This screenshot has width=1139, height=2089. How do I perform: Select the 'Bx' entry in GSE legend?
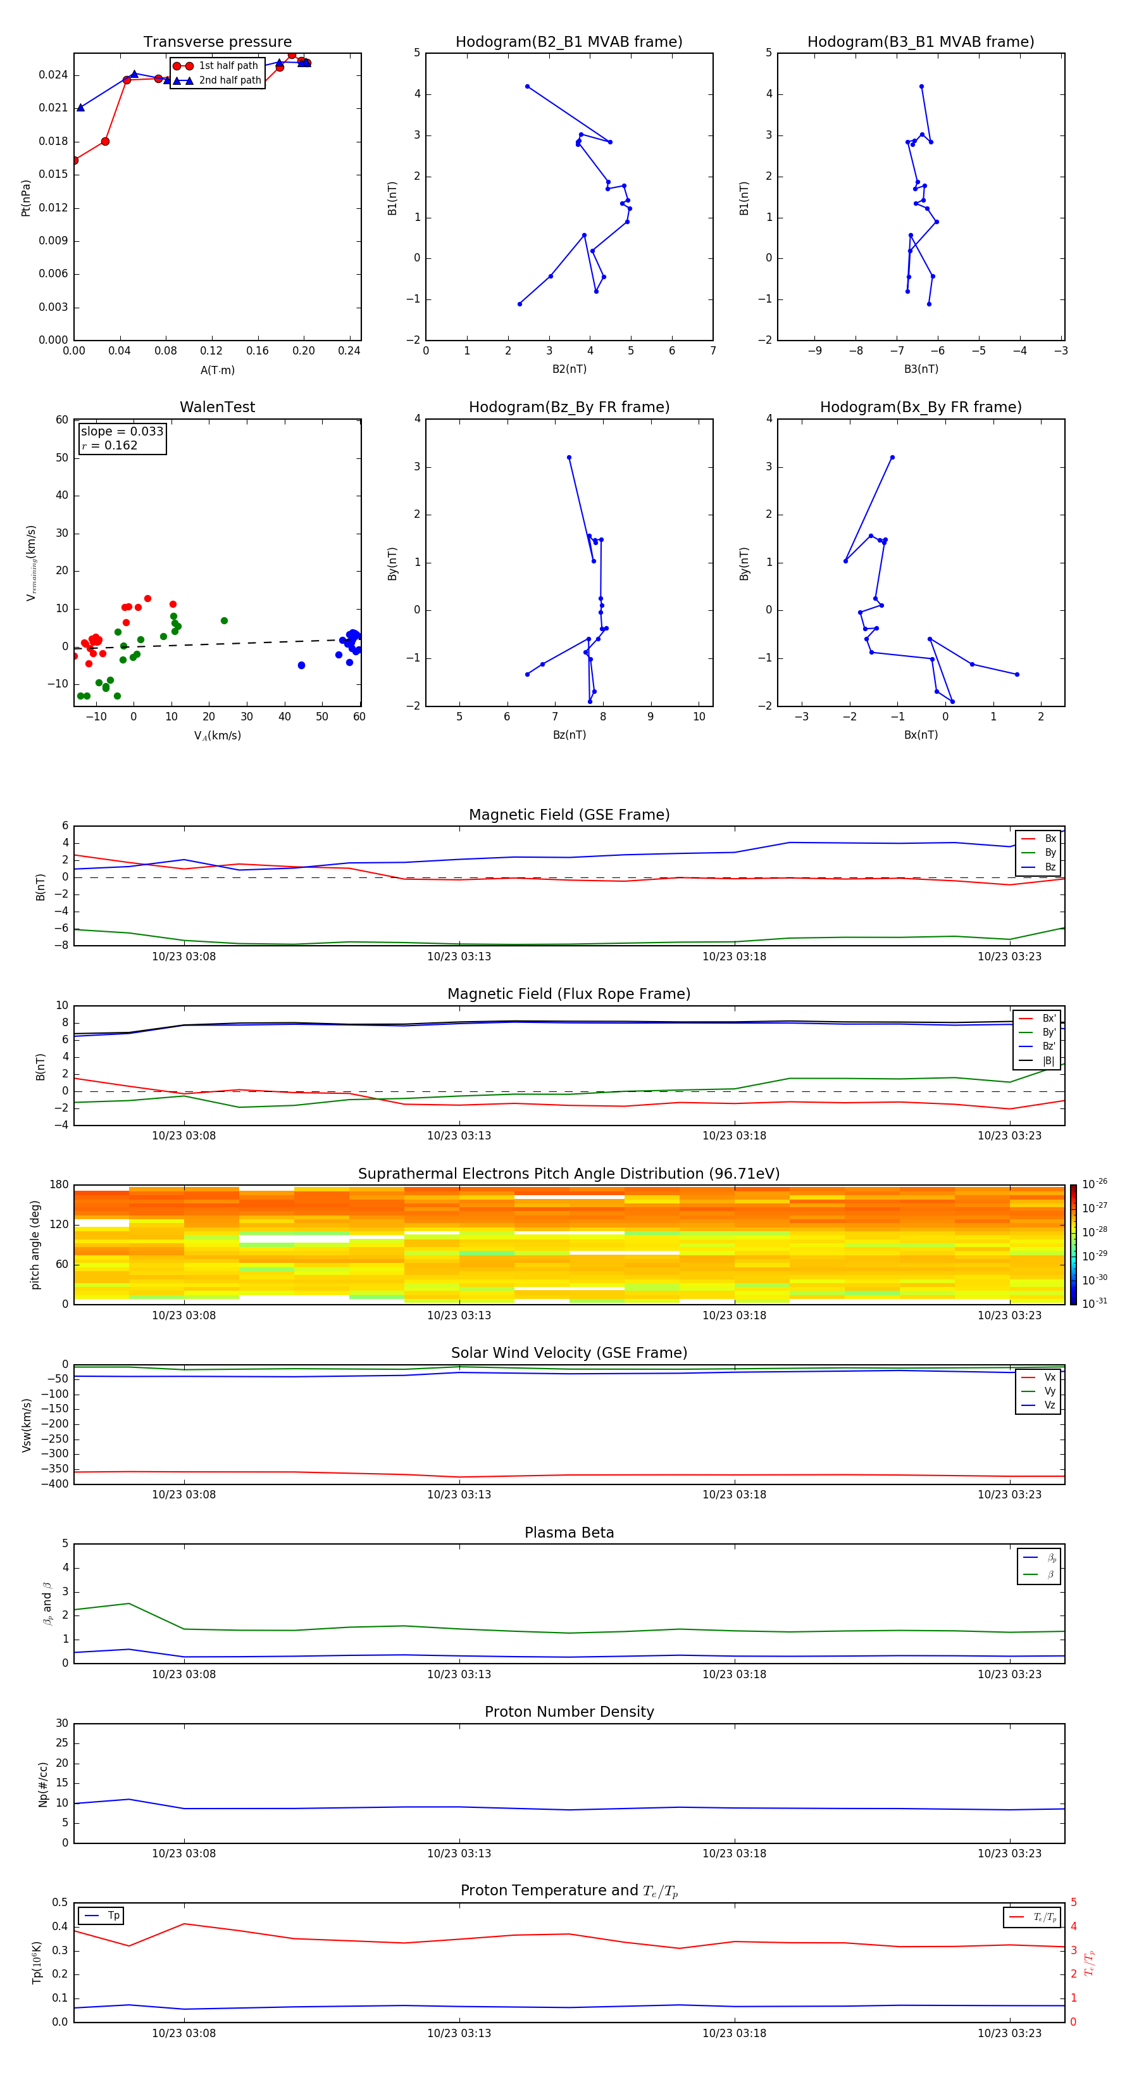click(1038, 839)
